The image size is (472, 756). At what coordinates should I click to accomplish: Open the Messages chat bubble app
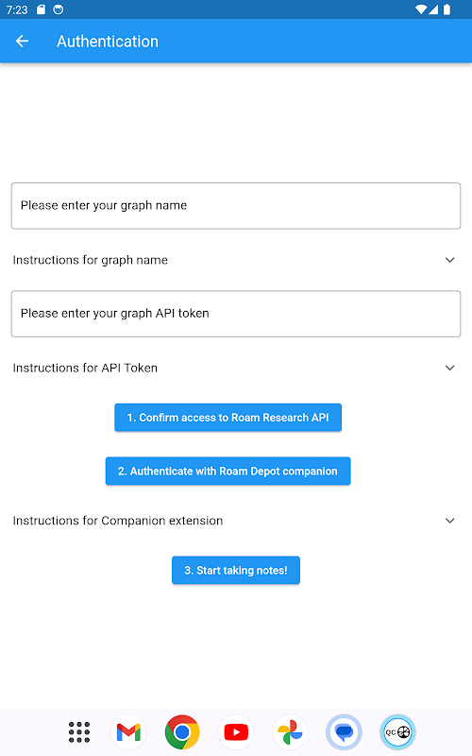point(344,731)
